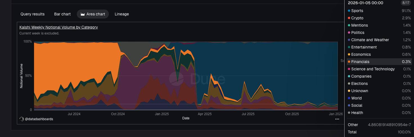The height and width of the screenshot is (137, 414).
Task: Select the Unknown legend entry
Action: point(379,91)
